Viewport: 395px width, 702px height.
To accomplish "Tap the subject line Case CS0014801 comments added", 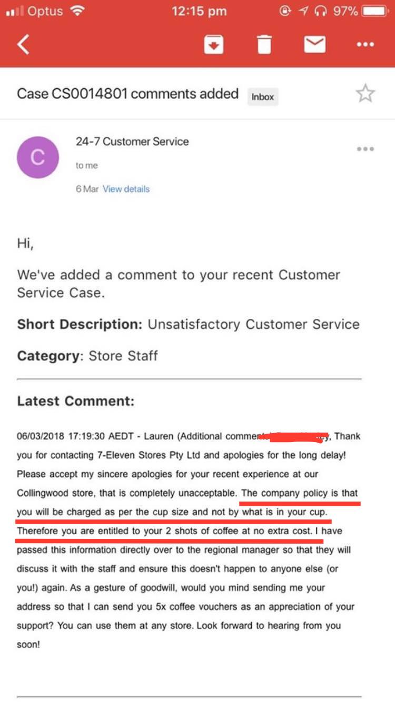I will click(127, 94).
